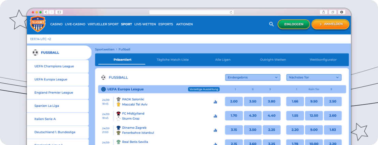Screen dimensions: 378x145
Task: Select SPORT in the top navigation
Action: 127,24
